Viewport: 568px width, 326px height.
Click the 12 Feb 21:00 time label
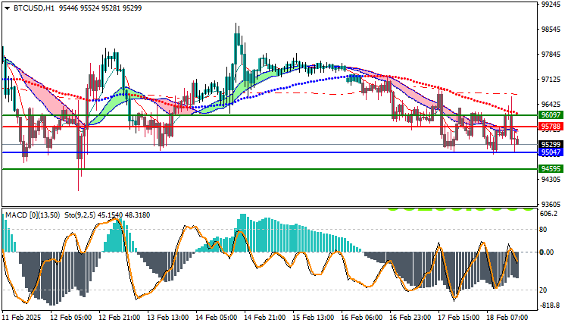point(119,318)
